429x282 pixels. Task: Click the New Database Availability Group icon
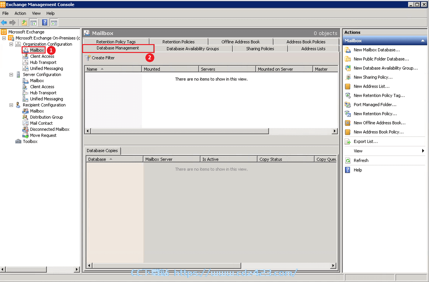coord(348,68)
